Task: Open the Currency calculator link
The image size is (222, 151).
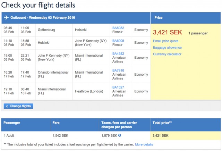Action: pos(167,54)
